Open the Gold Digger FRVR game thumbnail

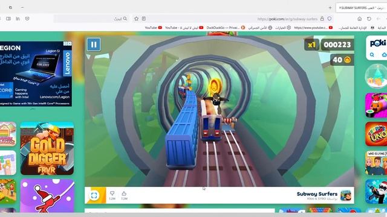pos(47,148)
